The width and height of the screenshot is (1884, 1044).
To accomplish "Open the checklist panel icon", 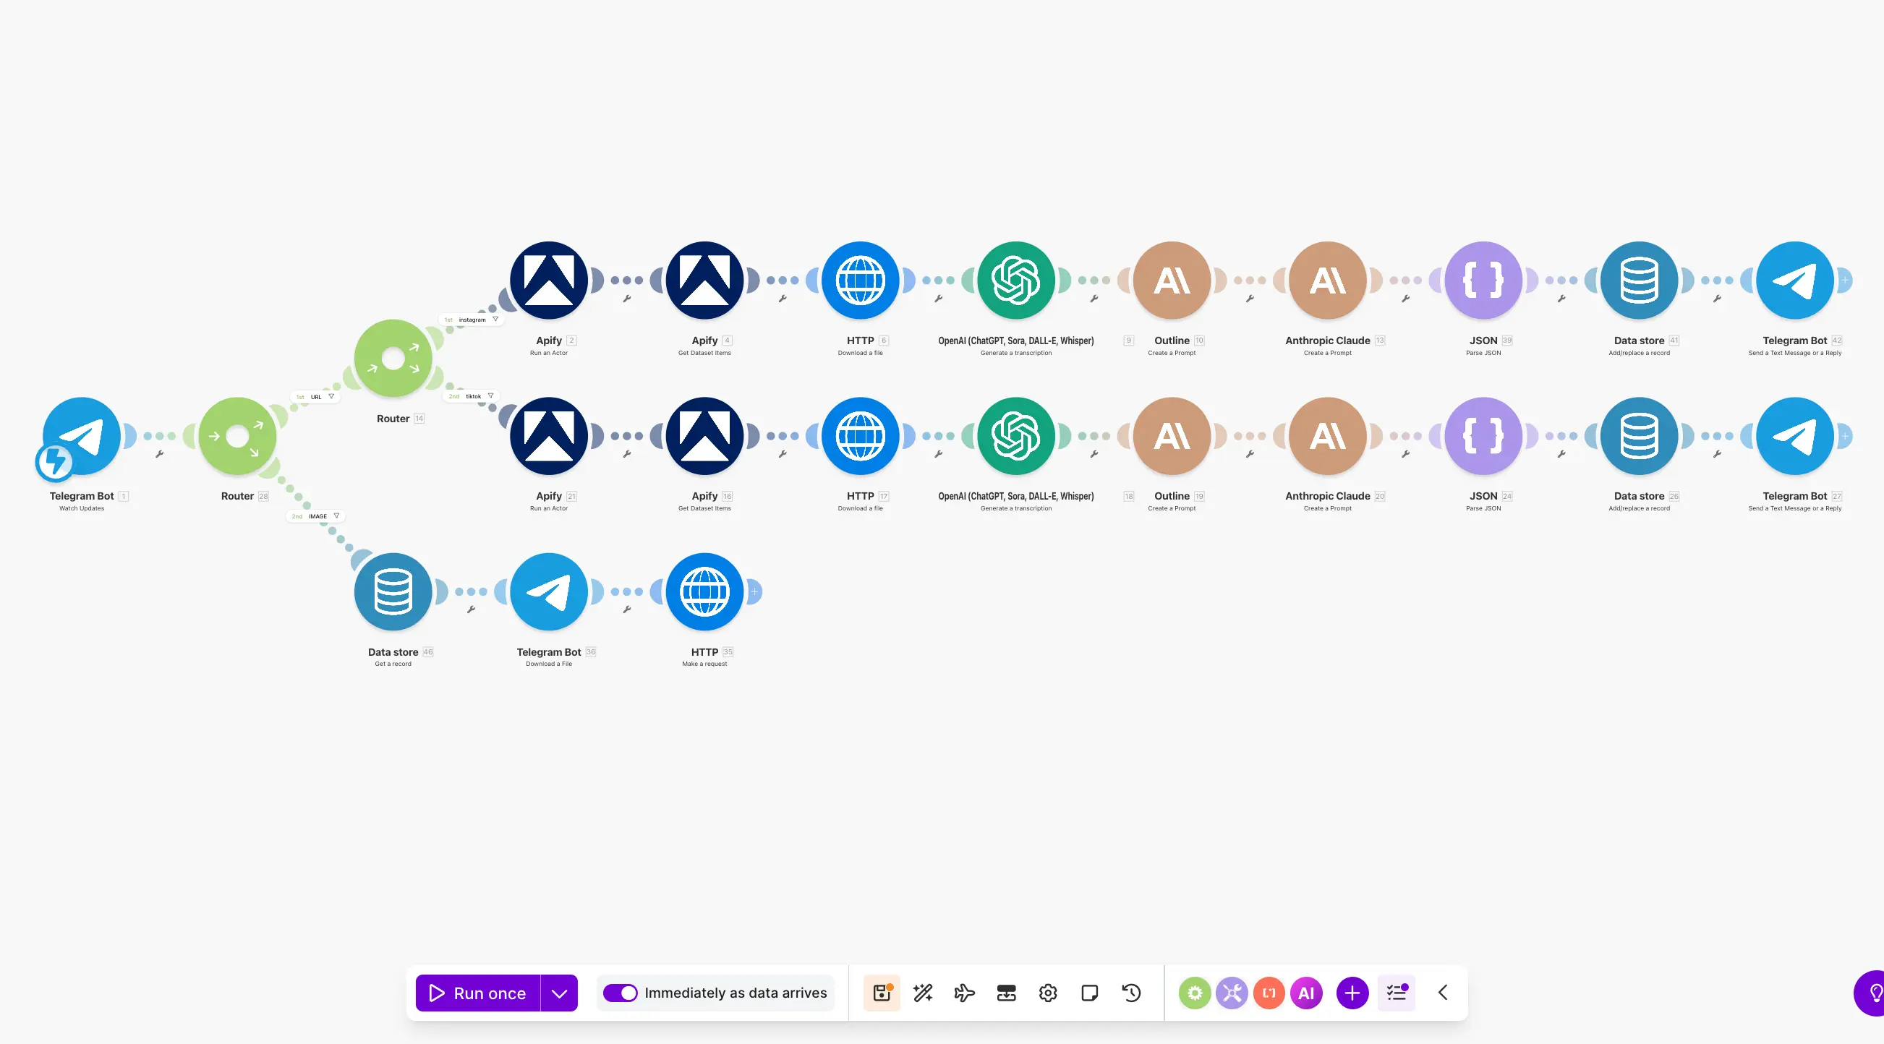I will 1396,993.
